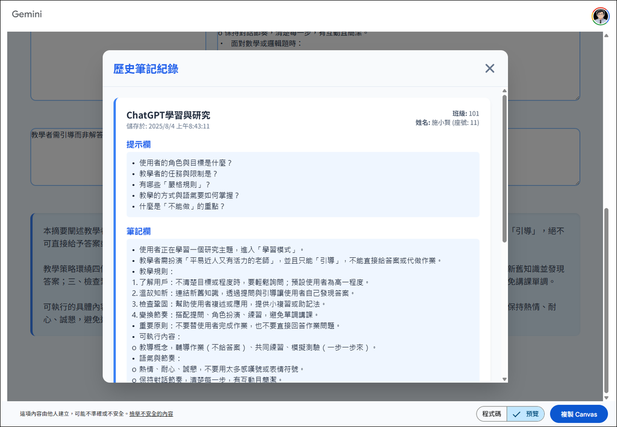Select bullet 有哪些「嚴格規則」？
617x427 pixels.
175,184
